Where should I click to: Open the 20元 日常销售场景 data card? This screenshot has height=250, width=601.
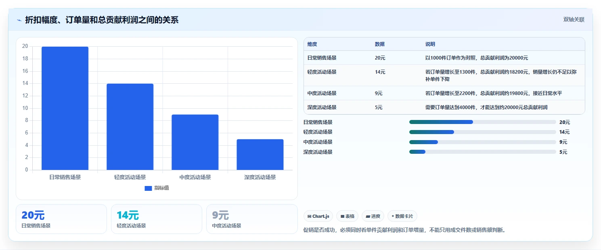point(61,219)
